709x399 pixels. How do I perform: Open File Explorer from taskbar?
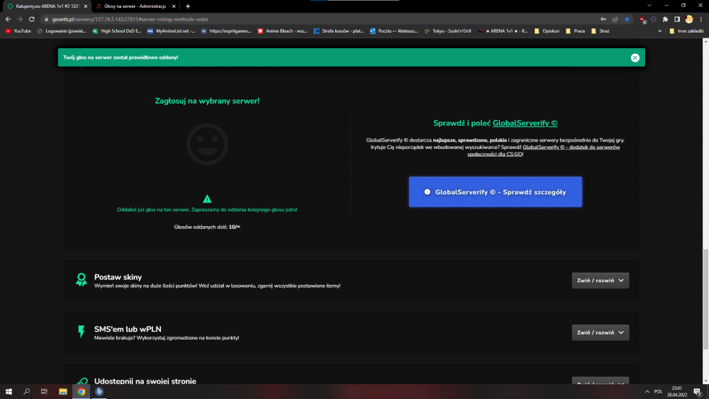point(63,392)
